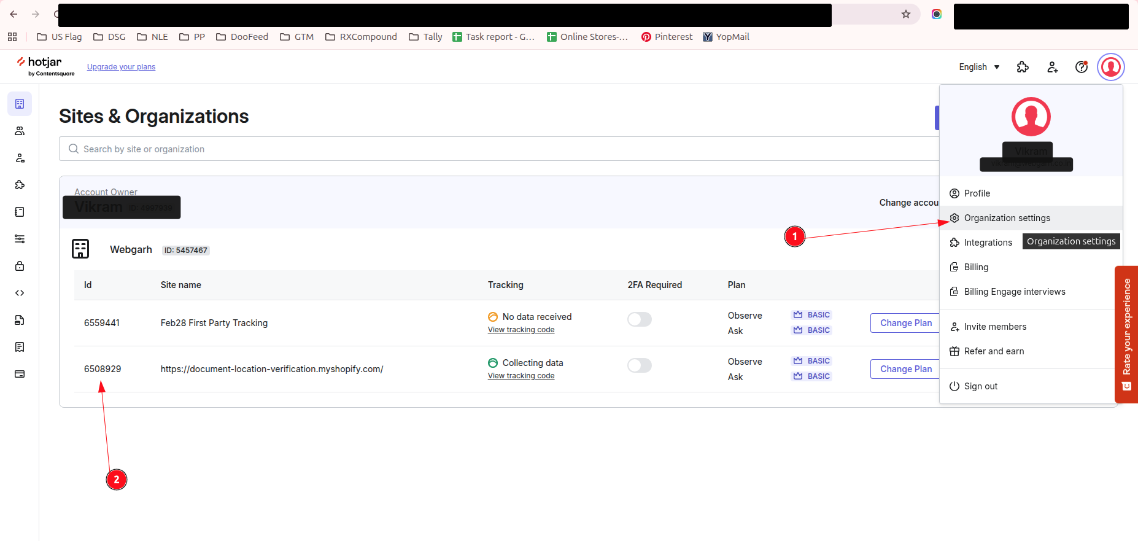Open the notebook sidebar icon
1138x541 pixels.
(20, 212)
